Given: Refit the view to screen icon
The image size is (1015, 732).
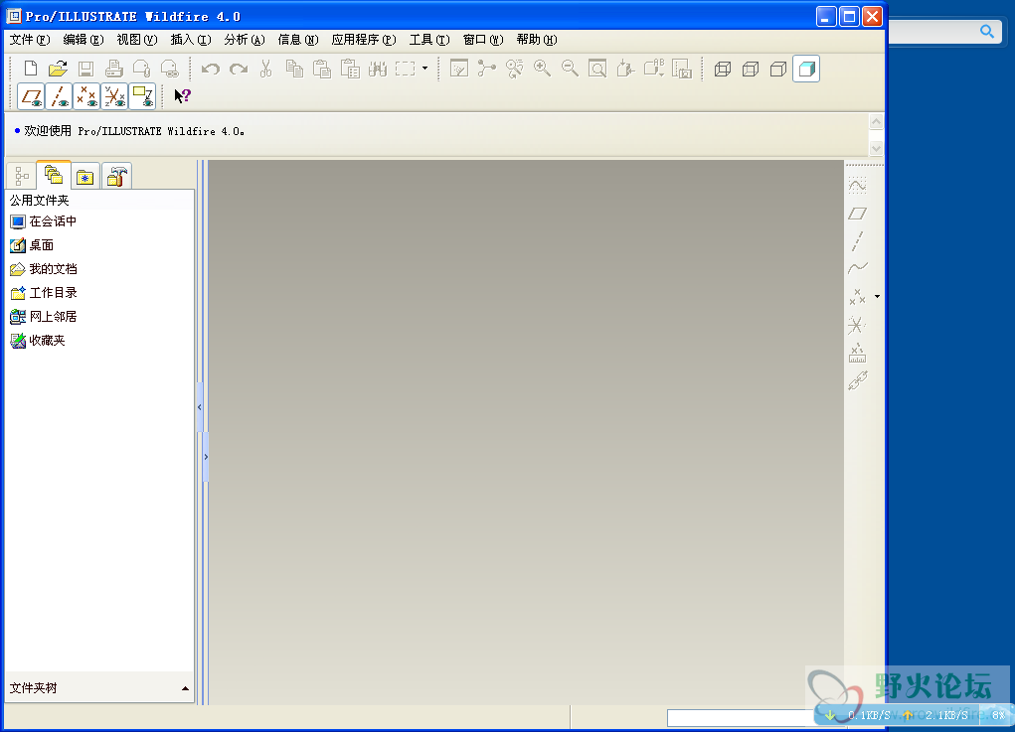Looking at the screenshot, I should coord(597,69).
